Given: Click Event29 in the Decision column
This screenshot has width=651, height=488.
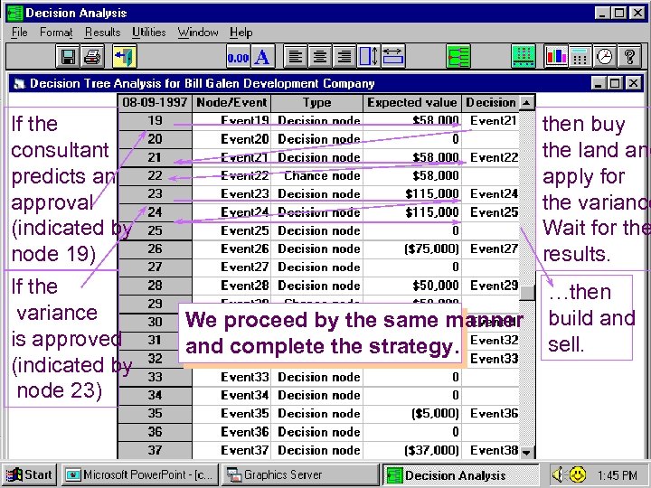Looking at the screenshot, I should [490, 286].
